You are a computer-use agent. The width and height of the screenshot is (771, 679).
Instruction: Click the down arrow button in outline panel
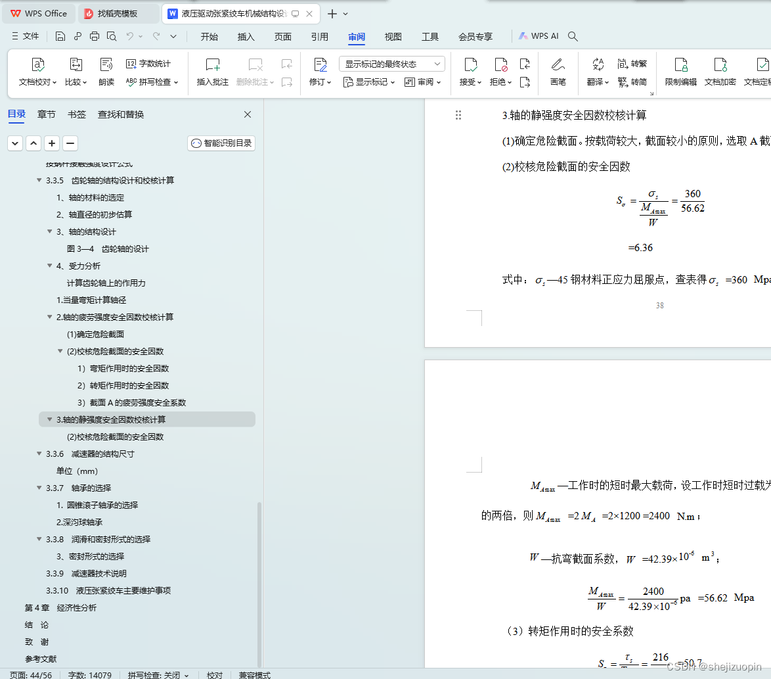click(15, 143)
